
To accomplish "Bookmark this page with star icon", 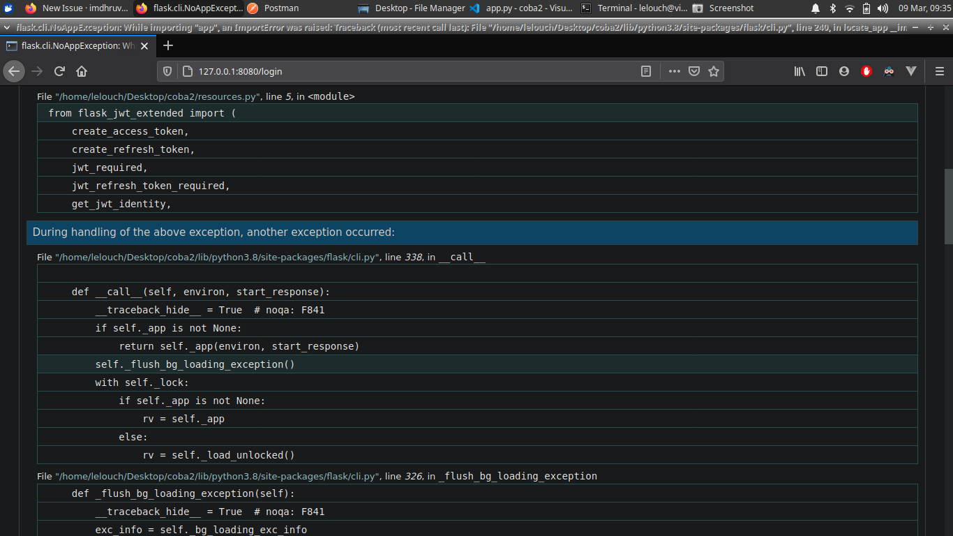I will click(713, 71).
